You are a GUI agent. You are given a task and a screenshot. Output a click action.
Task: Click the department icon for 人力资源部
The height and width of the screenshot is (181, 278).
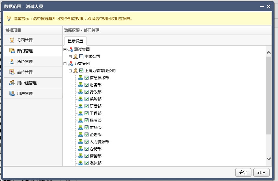[x=80, y=142]
